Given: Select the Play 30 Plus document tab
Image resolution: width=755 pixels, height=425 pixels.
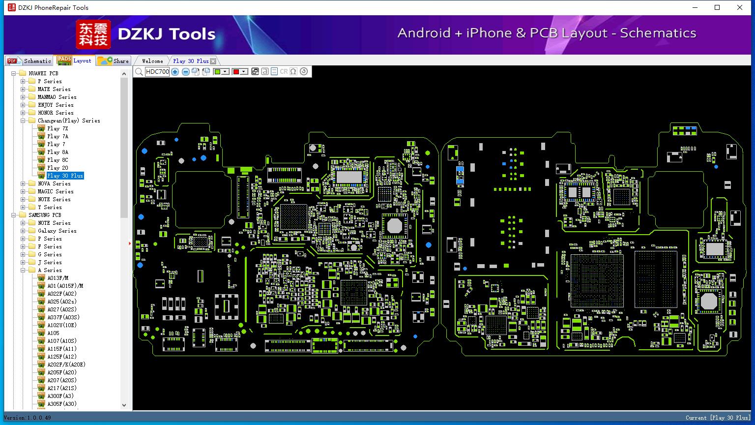Looking at the screenshot, I should coord(191,61).
